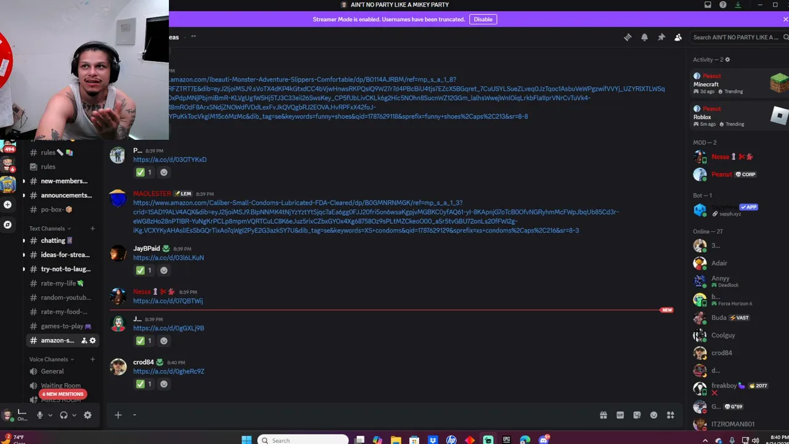Create channel in Voice Channels with plus
Viewport: 789px width, 444px height.
coord(92,360)
